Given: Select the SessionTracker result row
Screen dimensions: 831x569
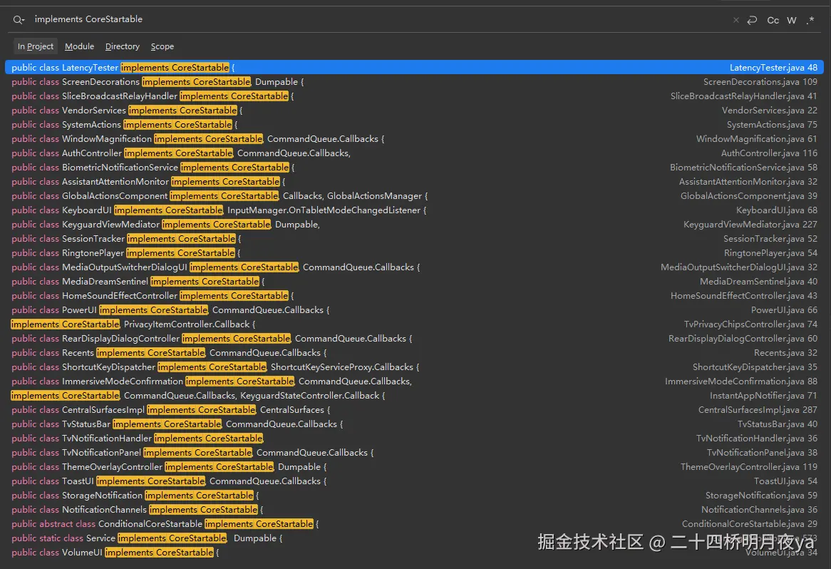Looking at the screenshot, I should (x=415, y=239).
